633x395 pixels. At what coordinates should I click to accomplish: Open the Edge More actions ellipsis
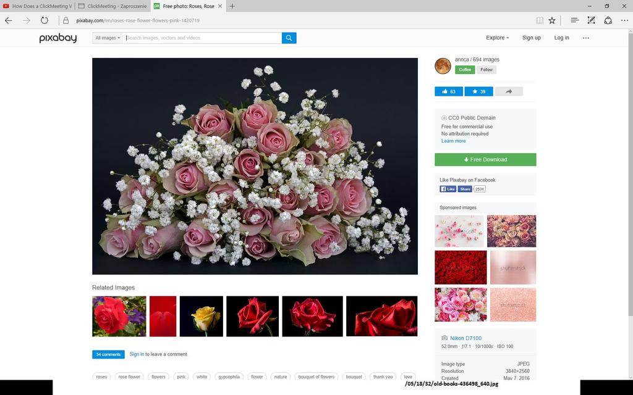click(624, 20)
